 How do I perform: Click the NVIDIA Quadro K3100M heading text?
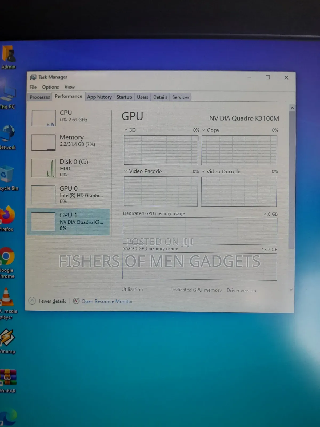pos(244,118)
